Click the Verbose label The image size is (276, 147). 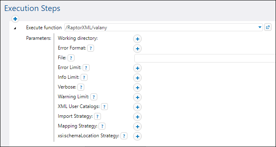(67, 87)
